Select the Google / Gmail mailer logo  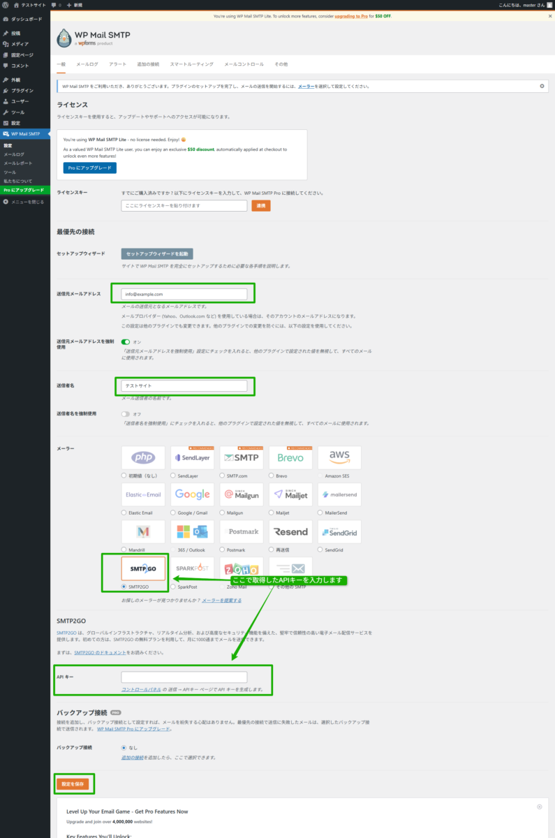(192, 494)
